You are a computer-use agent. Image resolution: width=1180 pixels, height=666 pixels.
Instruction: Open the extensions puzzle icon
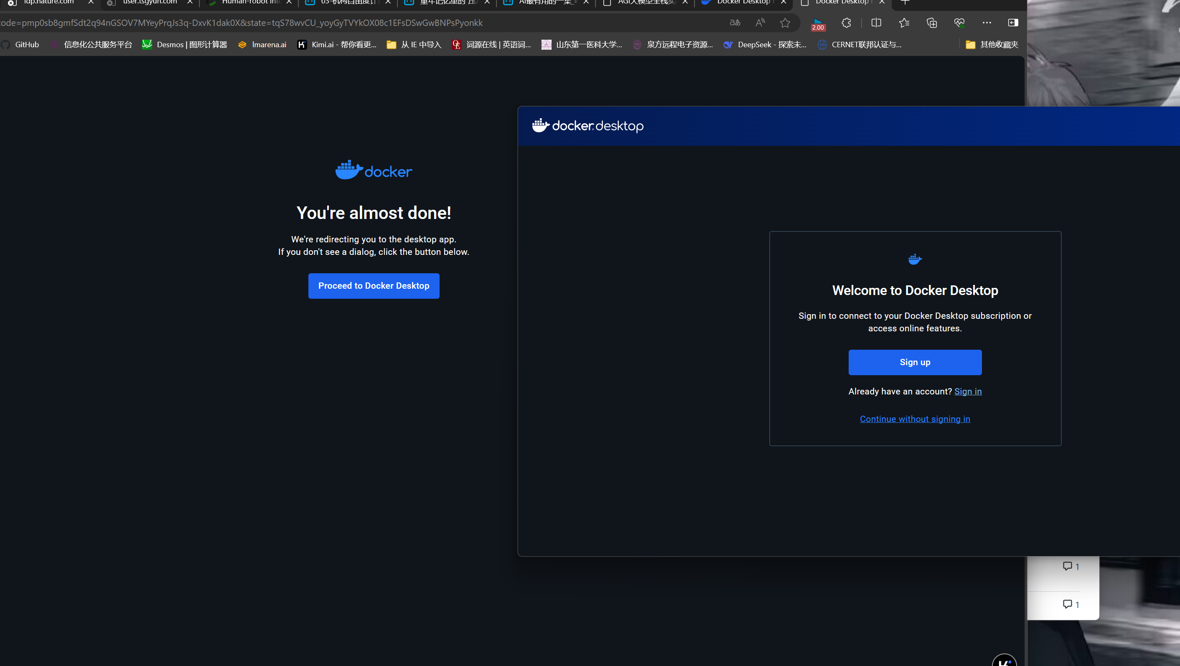coord(846,23)
